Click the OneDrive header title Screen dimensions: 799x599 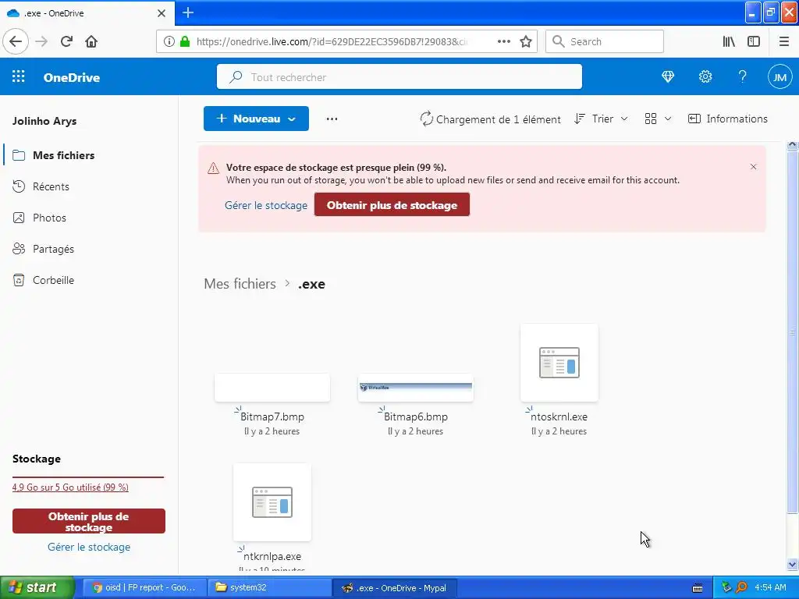coord(72,77)
